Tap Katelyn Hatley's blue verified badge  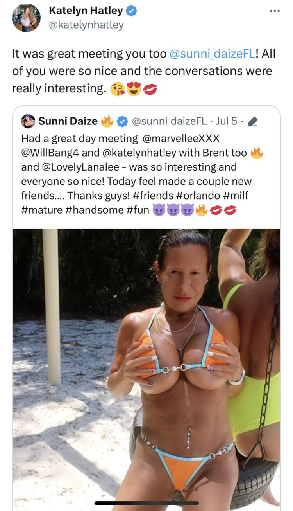(132, 11)
